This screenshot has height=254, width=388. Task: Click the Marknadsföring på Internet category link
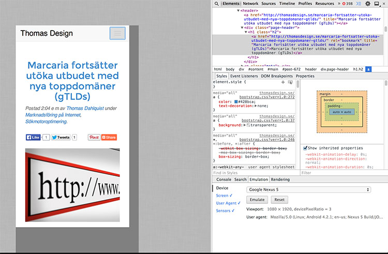53,115
